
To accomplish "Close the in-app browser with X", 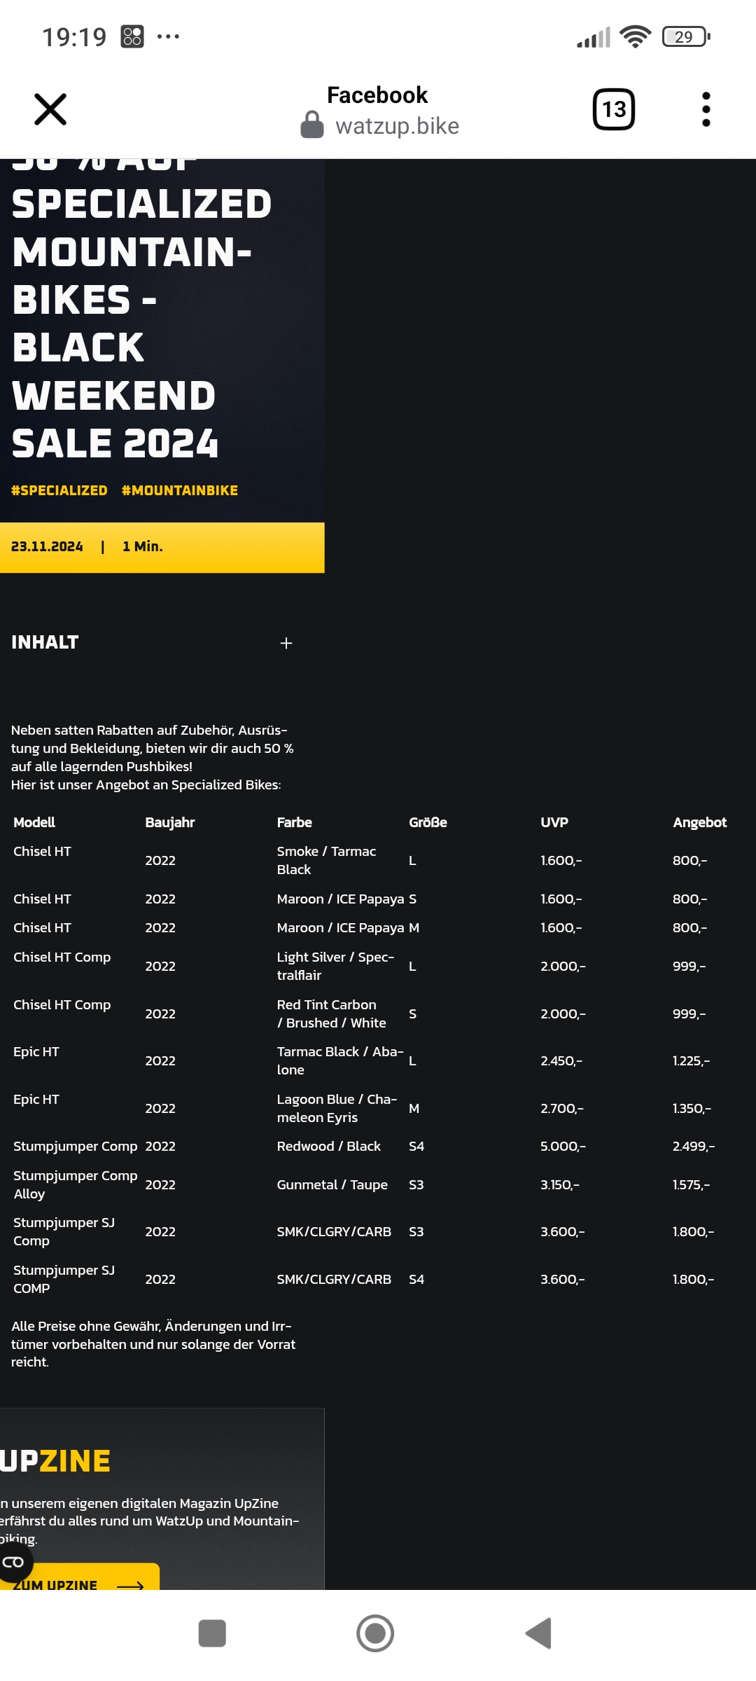I will pos(50,109).
